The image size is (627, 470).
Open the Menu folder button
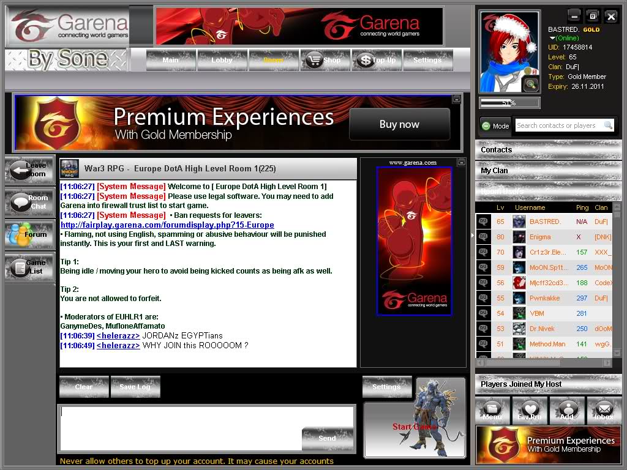click(x=492, y=411)
